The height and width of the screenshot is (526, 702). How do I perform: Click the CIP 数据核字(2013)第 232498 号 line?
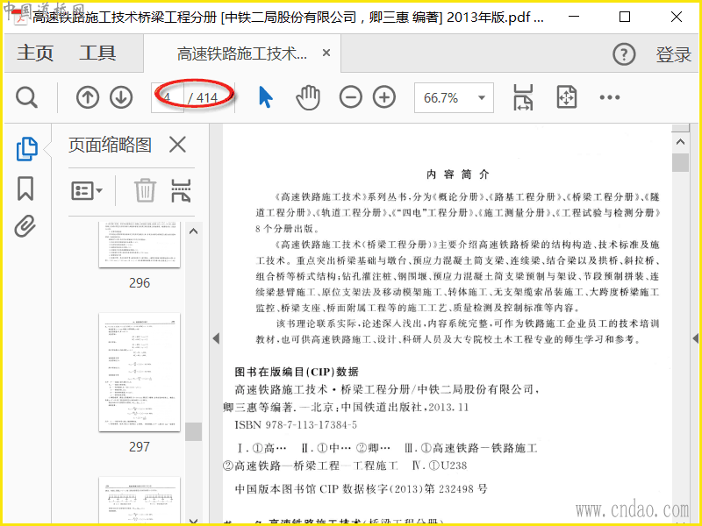tap(362, 489)
